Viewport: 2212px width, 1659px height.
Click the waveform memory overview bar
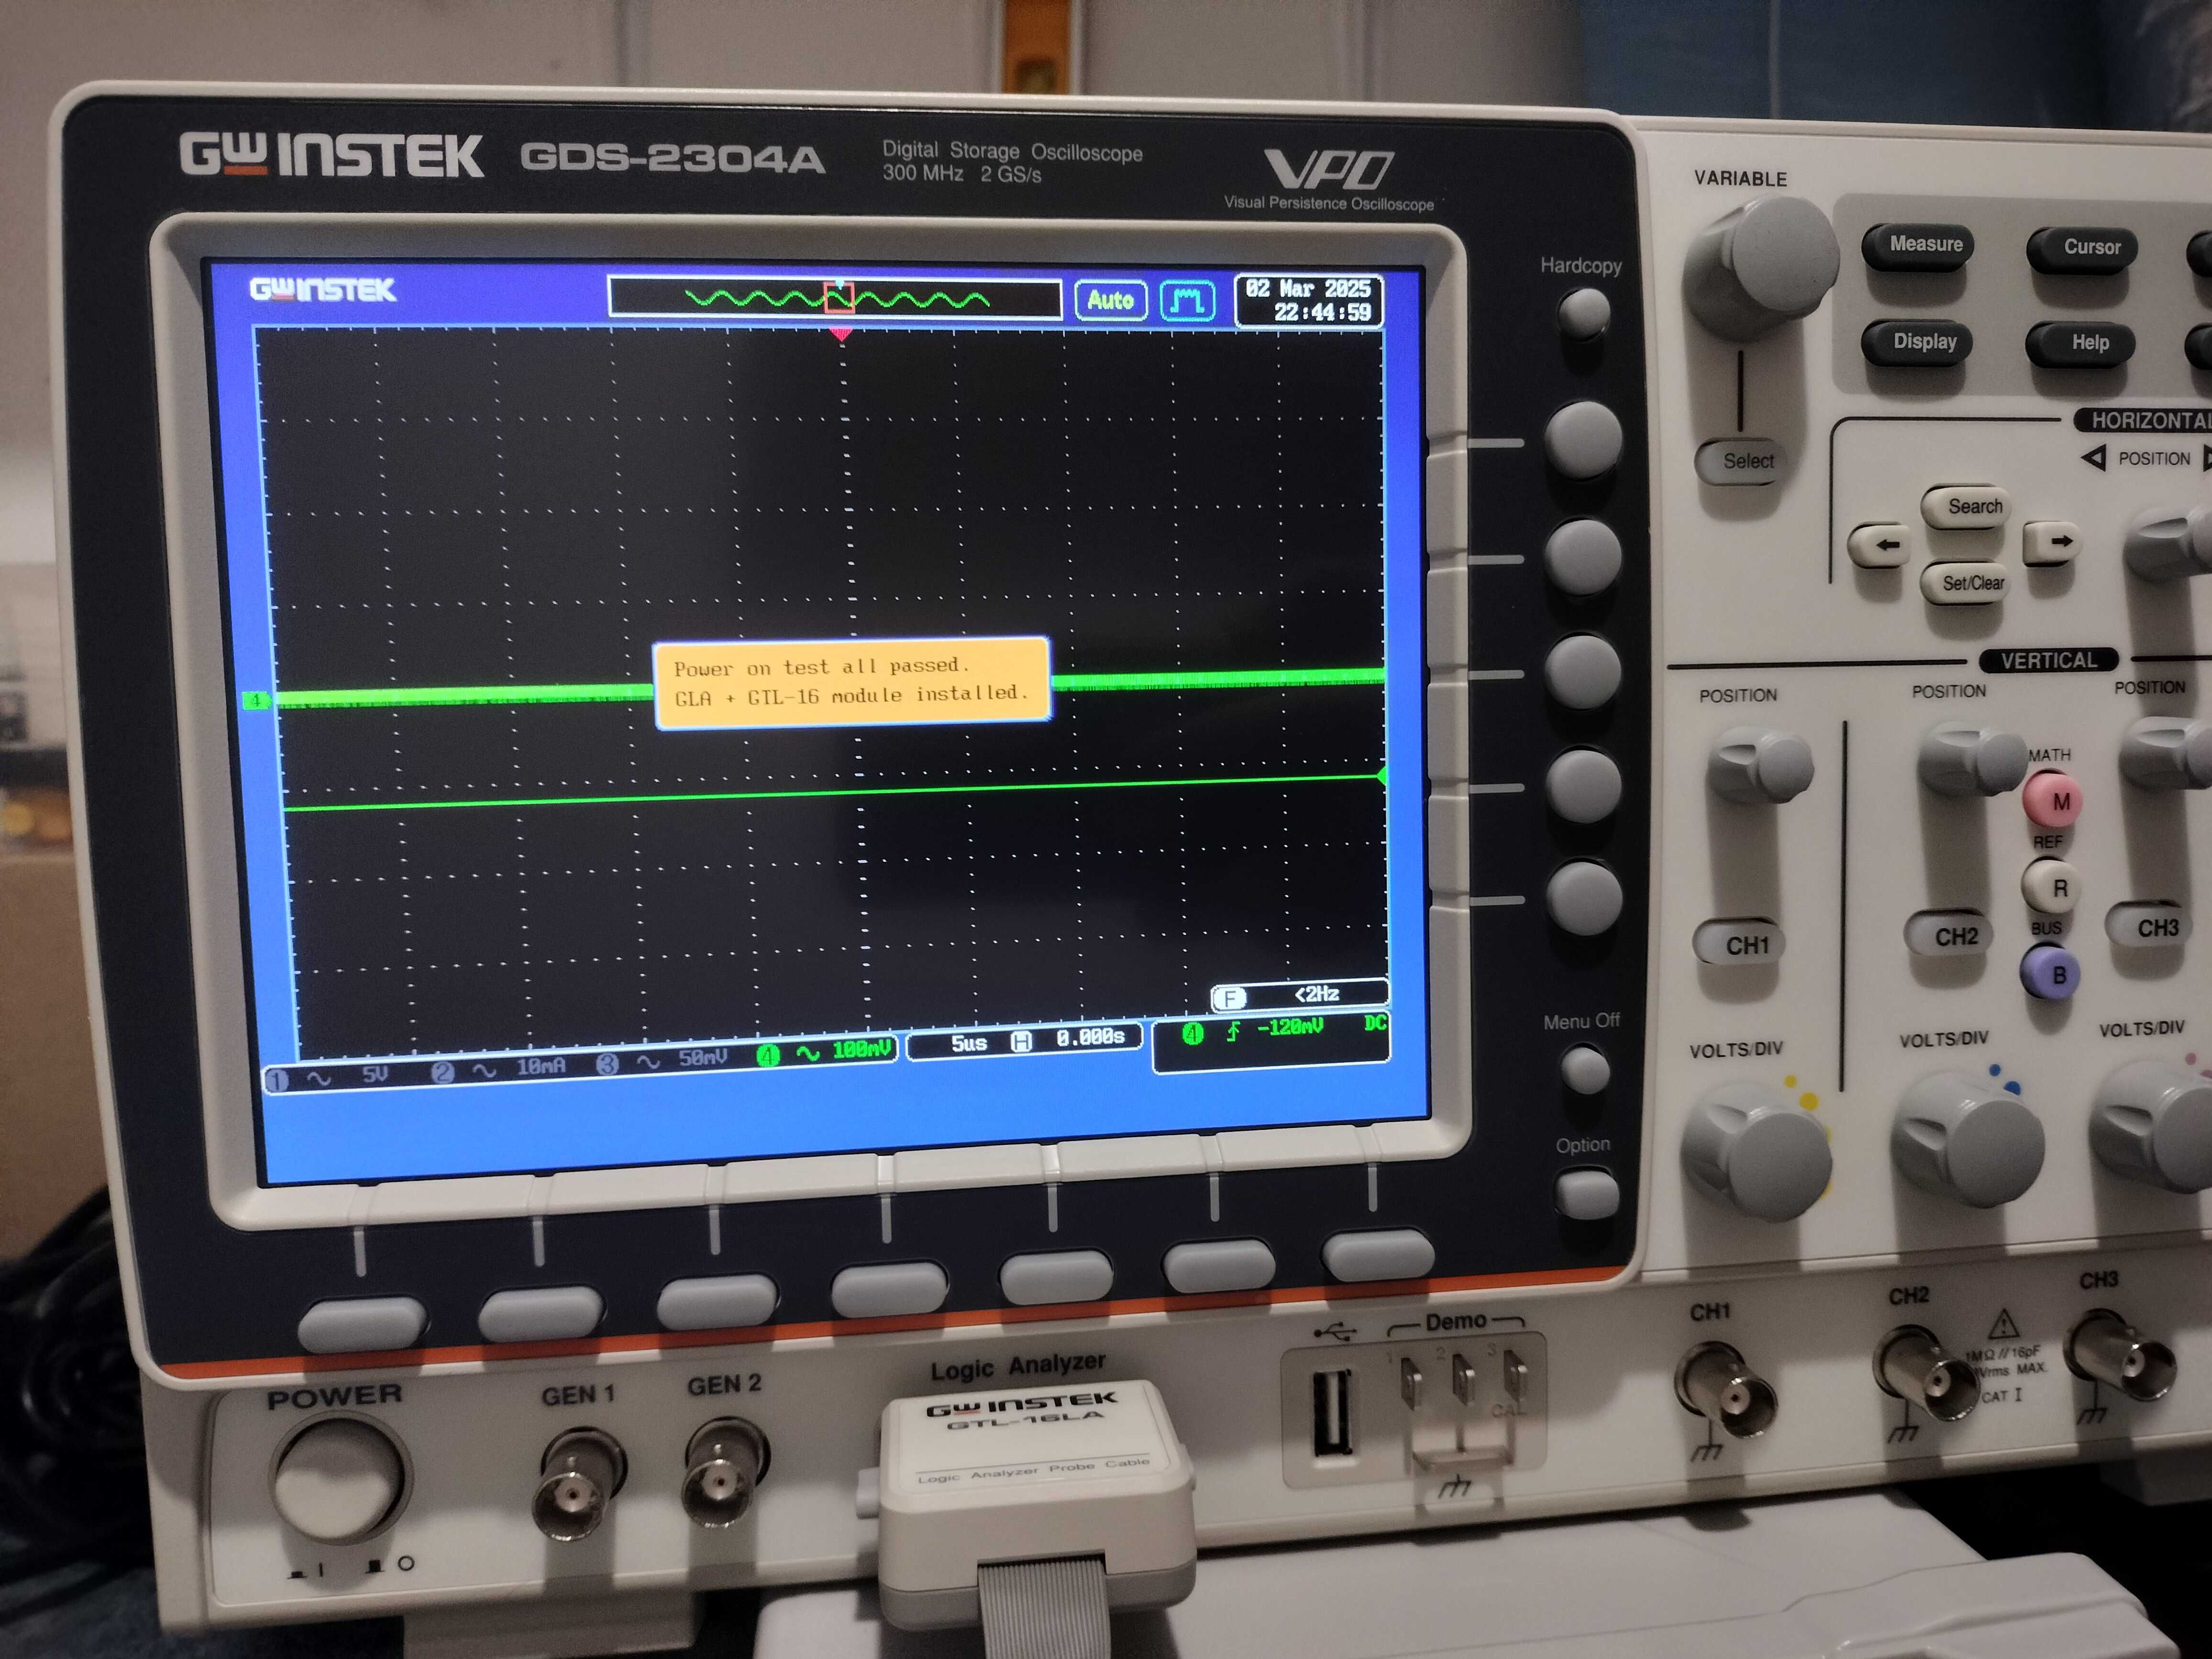pos(835,298)
